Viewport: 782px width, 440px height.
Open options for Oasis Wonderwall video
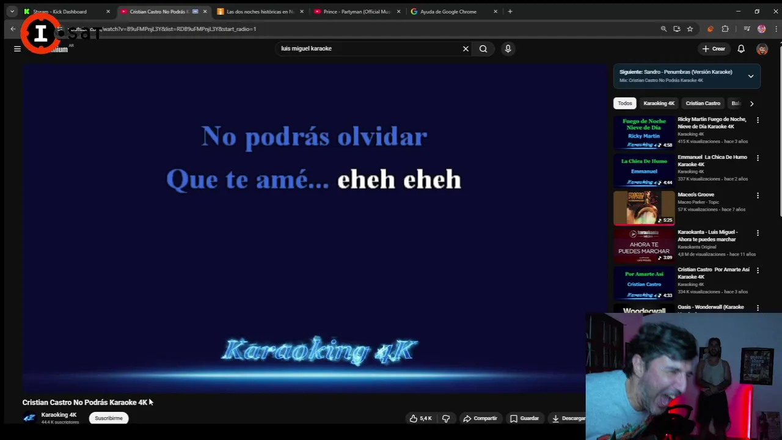coord(758,308)
